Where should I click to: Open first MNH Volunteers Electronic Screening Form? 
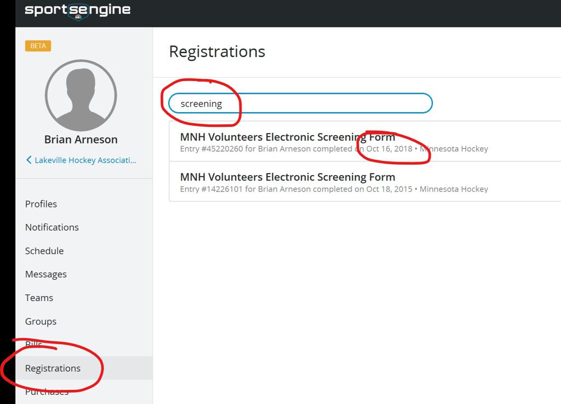pos(288,137)
